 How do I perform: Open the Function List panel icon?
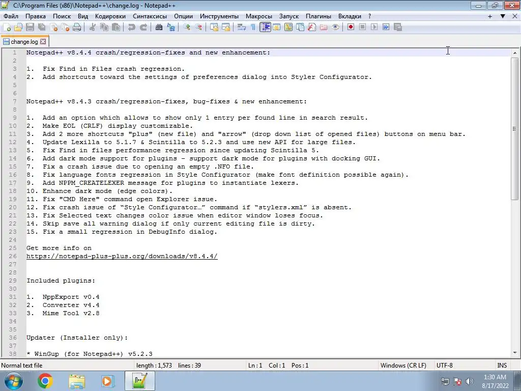coord(312,27)
